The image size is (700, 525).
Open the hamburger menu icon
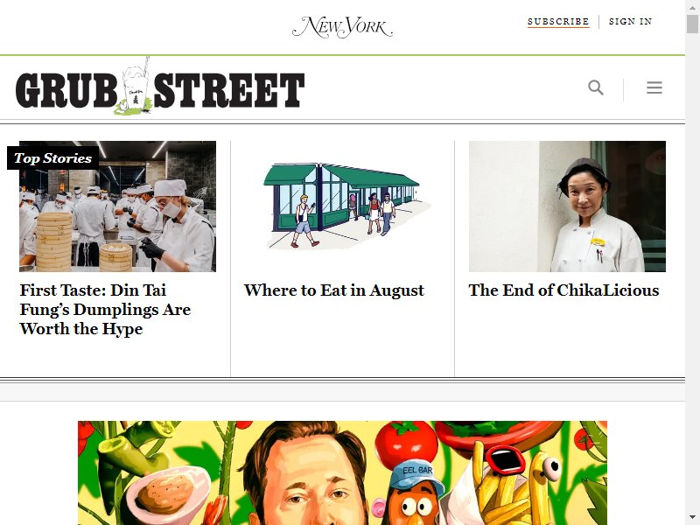tap(654, 87)
